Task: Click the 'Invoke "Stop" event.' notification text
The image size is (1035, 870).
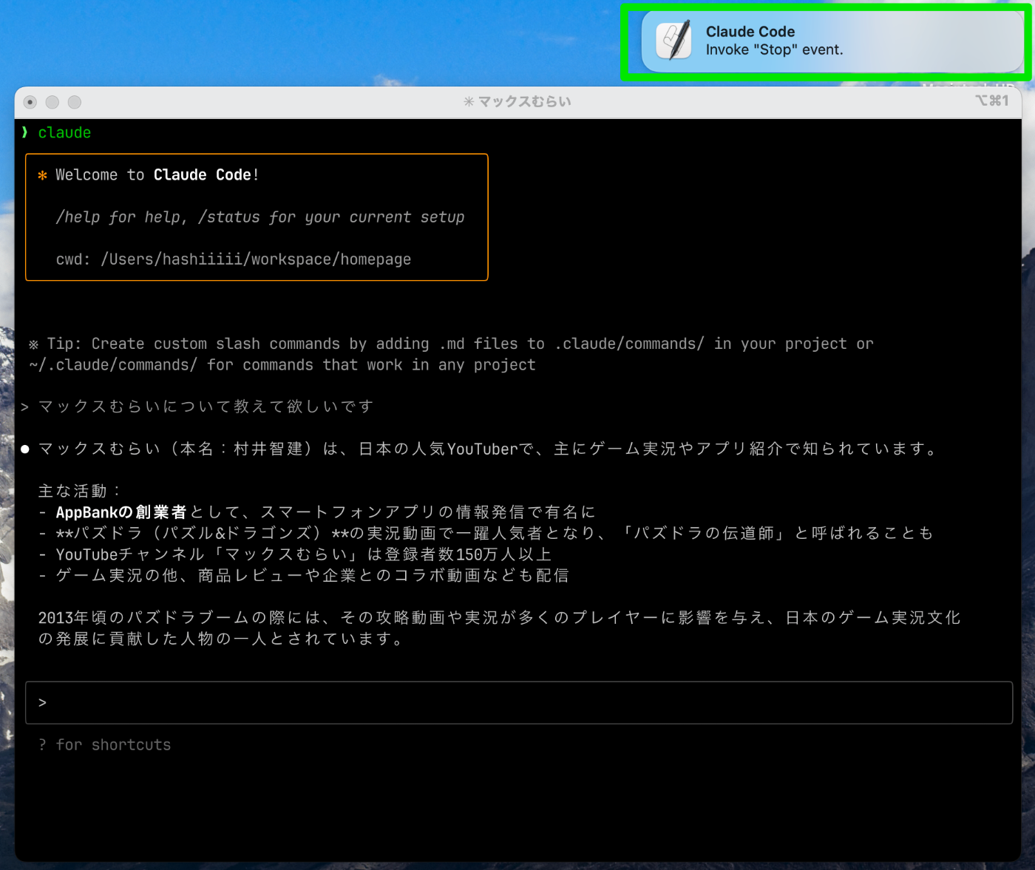Action: [x=774, y=50]
